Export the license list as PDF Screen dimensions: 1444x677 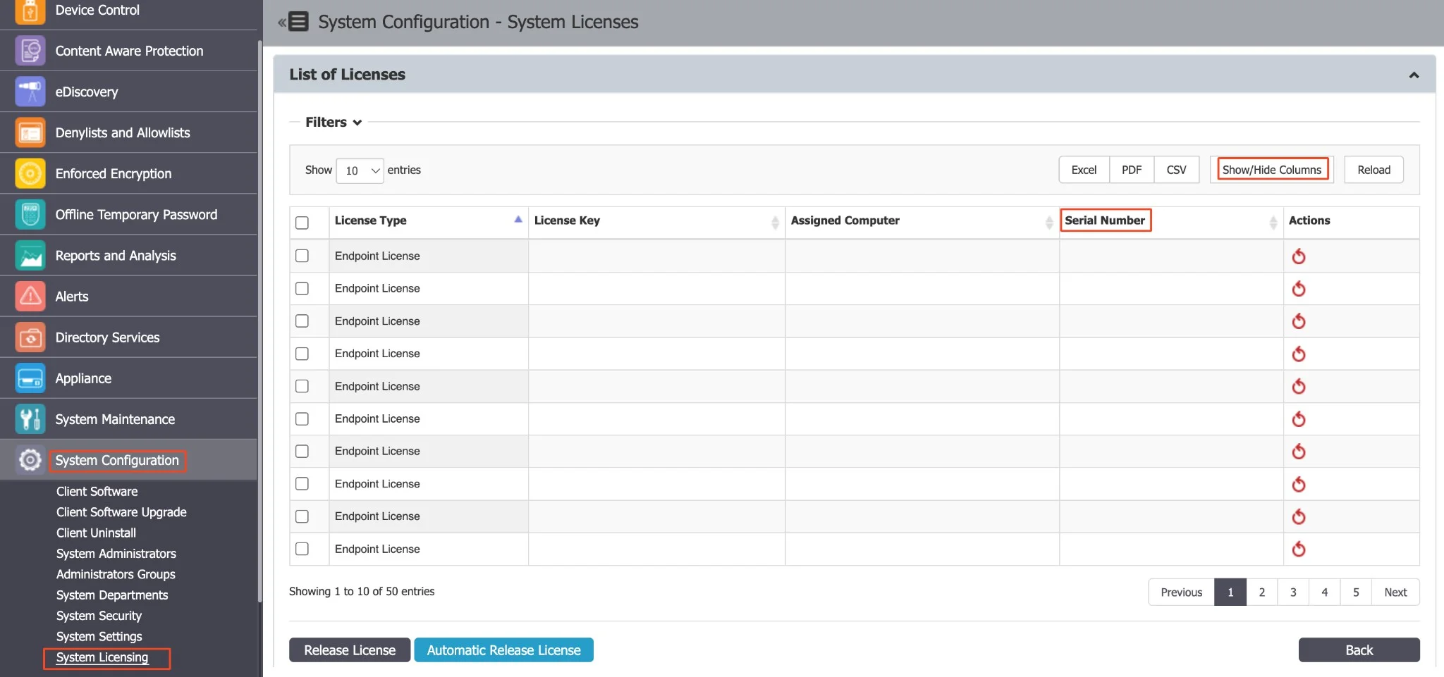coord(1132,170)
